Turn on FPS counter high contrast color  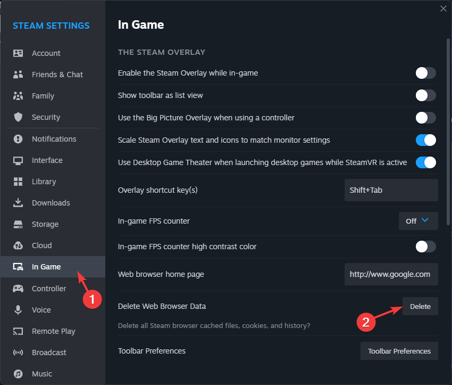[425, 247]
